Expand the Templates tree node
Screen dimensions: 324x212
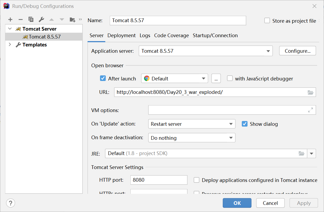pyautogui.click(x=10, y=45)
